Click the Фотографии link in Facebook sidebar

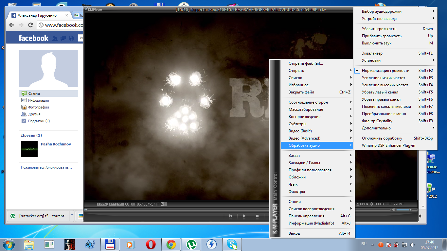point(38,107)
